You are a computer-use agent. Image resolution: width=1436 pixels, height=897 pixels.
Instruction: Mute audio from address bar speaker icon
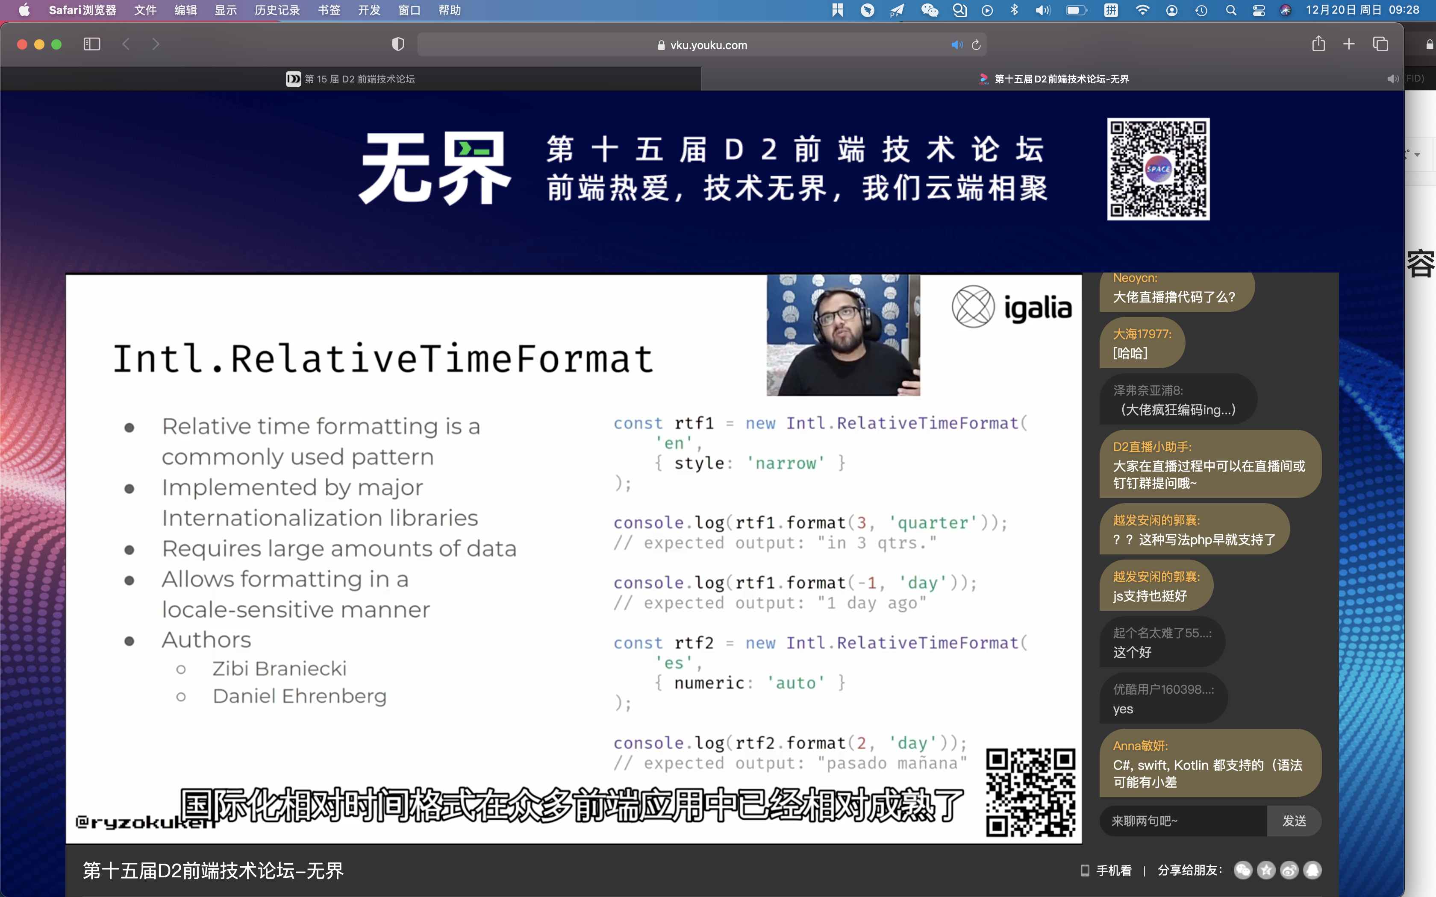tap(956, 45)
